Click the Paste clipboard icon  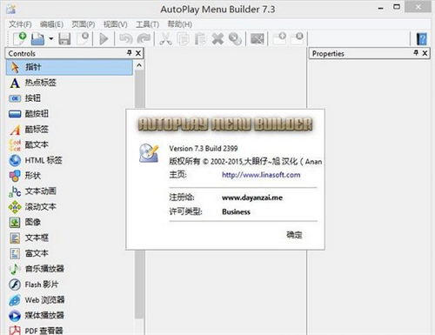click(x=200, y=39)
